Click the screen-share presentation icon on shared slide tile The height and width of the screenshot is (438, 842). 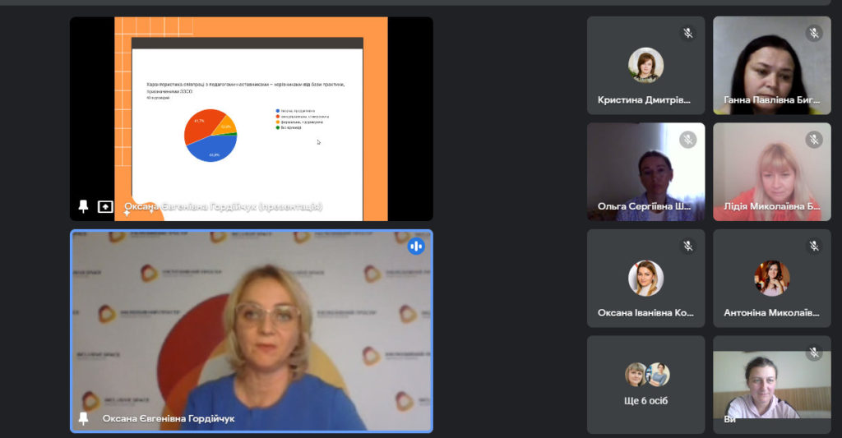[105, 206]
